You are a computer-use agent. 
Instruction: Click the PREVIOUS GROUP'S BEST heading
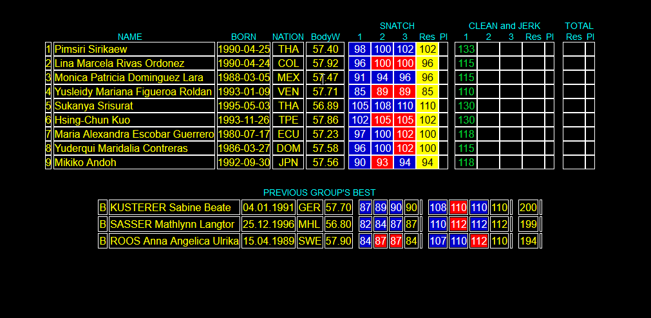[x=319, y=192]
